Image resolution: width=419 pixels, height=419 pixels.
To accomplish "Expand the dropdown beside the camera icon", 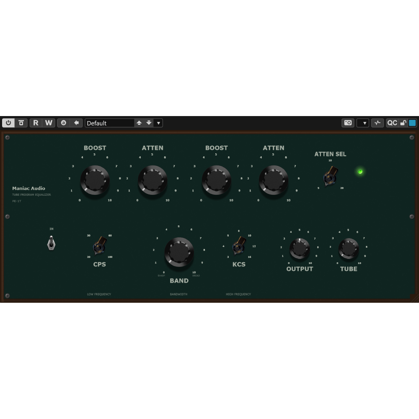I will coord(363,123).
